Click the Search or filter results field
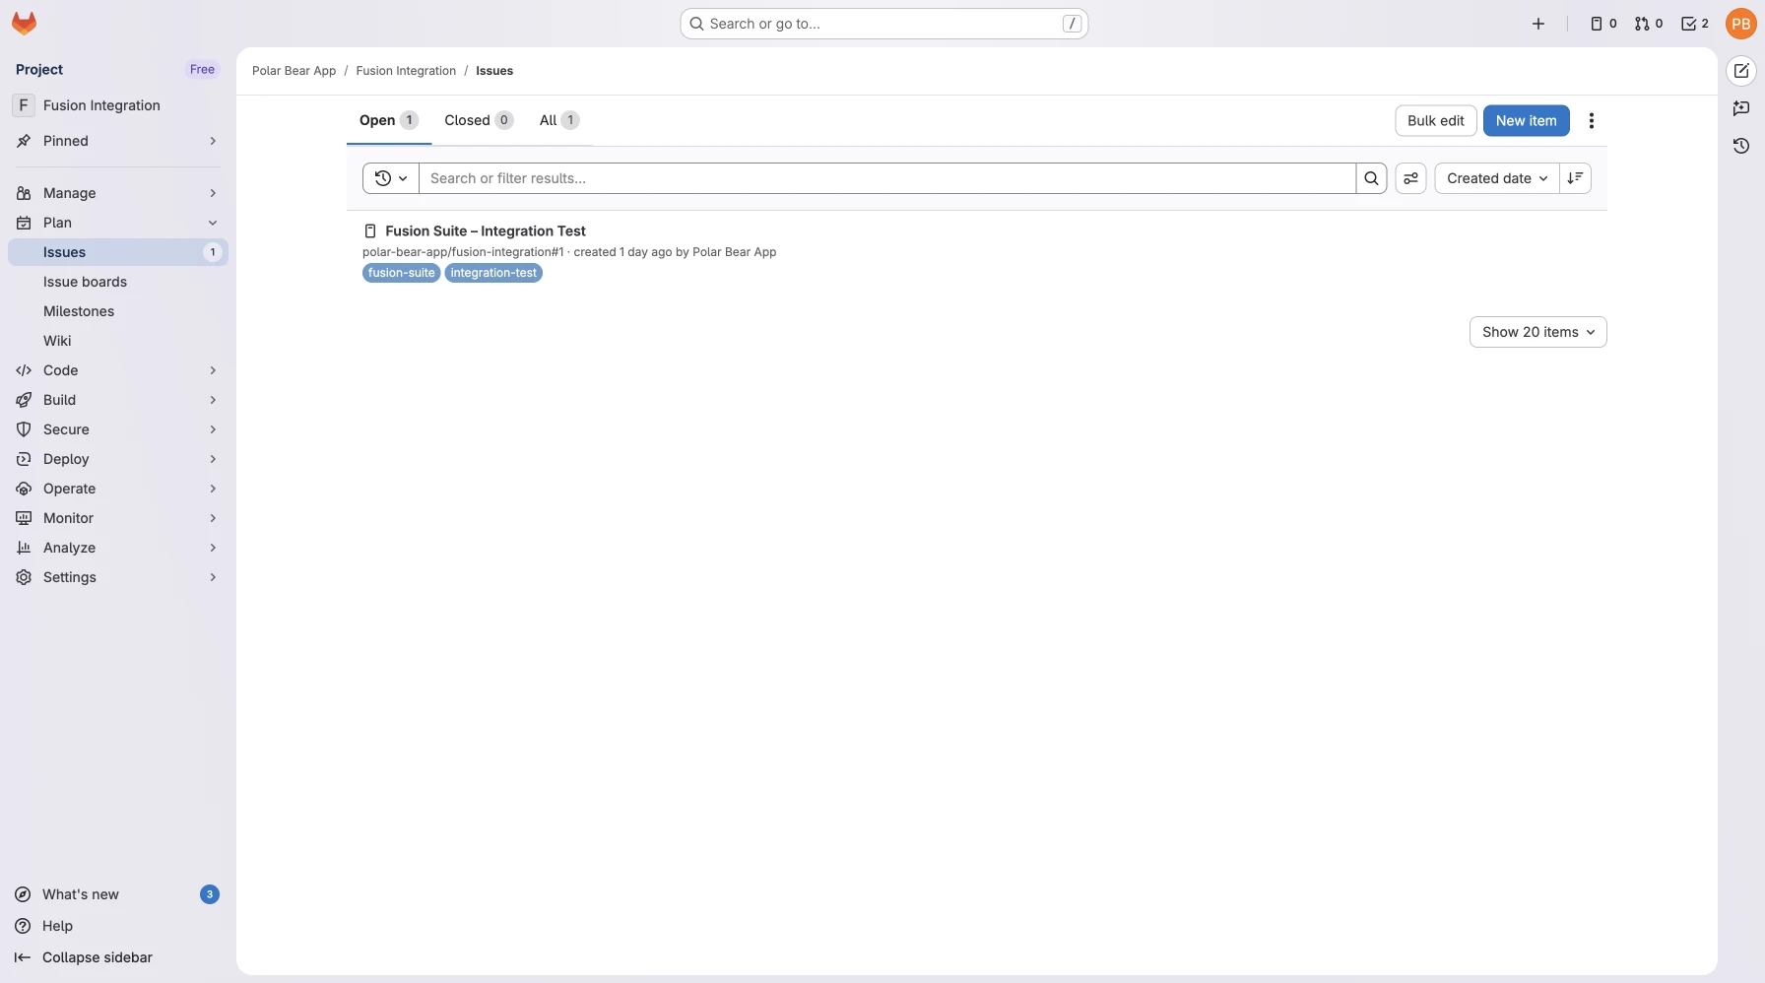 [x=886, y=178]
